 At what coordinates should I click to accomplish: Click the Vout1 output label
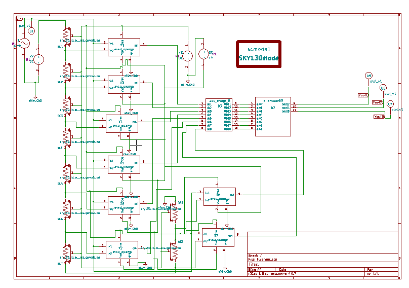[x=363, y=95]
